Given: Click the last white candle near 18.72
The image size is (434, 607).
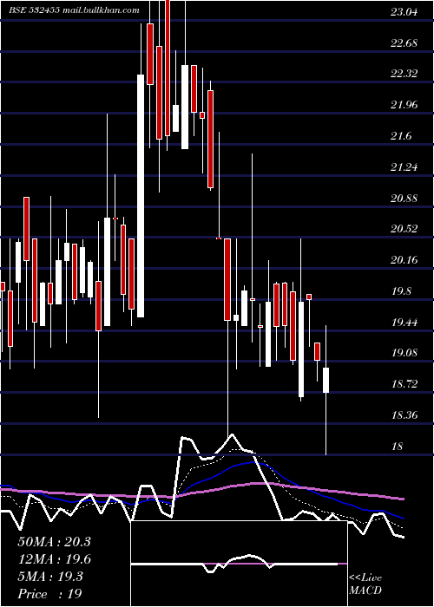Looking at the screenshot, I should click(x=326, y=380).
